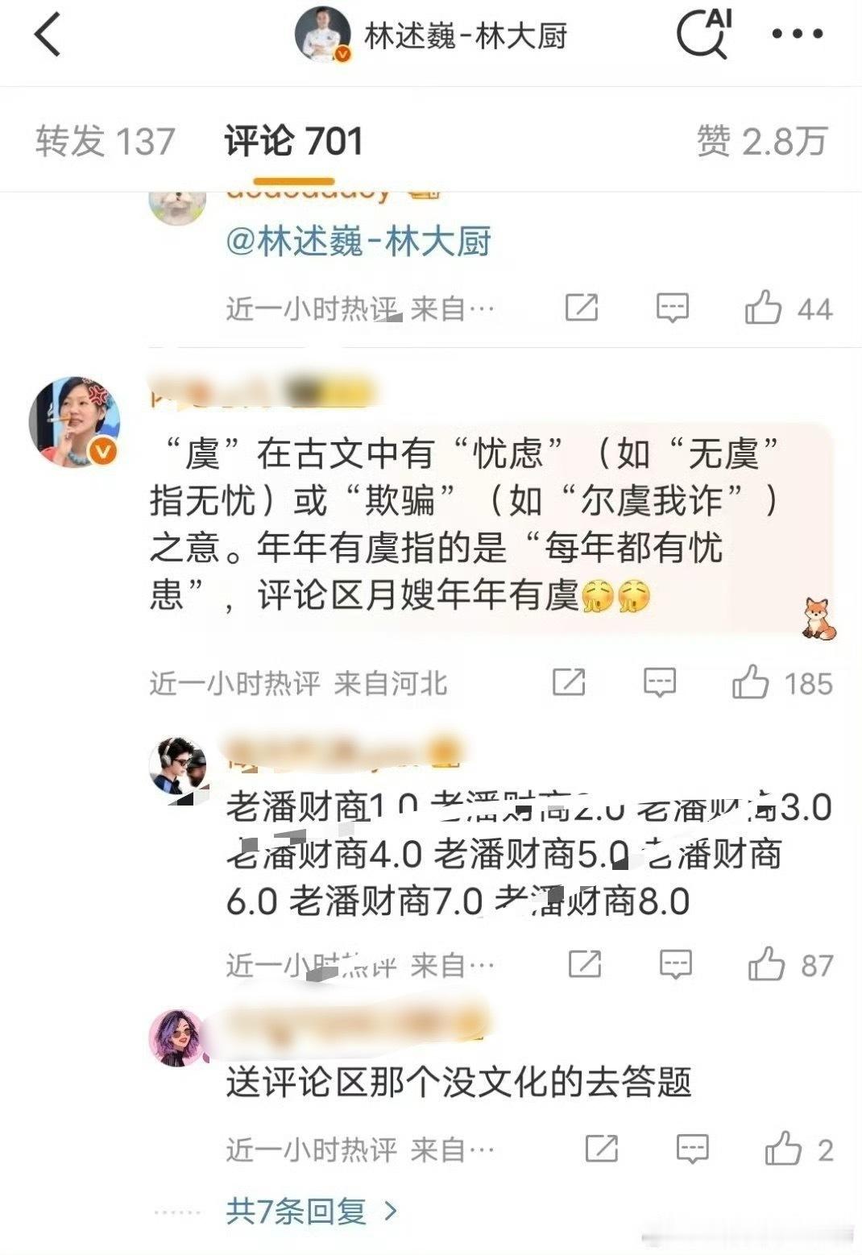Open the three-dots more options menu
The image size is (862, 1255).
click(x=797, y=34)
